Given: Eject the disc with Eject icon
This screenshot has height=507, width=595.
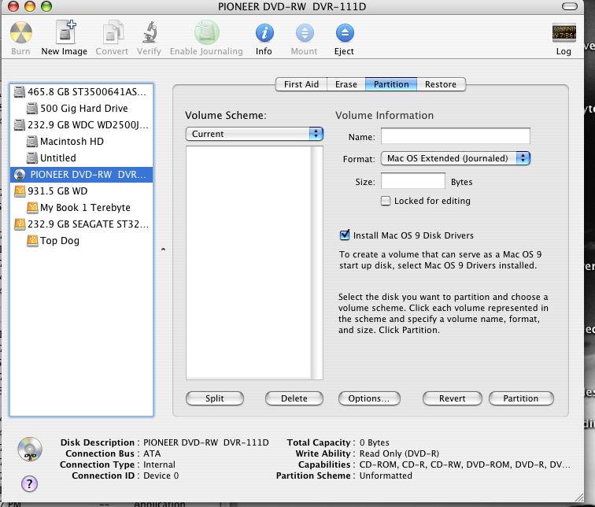Looking at the screenshot, I should coord(345,33).
